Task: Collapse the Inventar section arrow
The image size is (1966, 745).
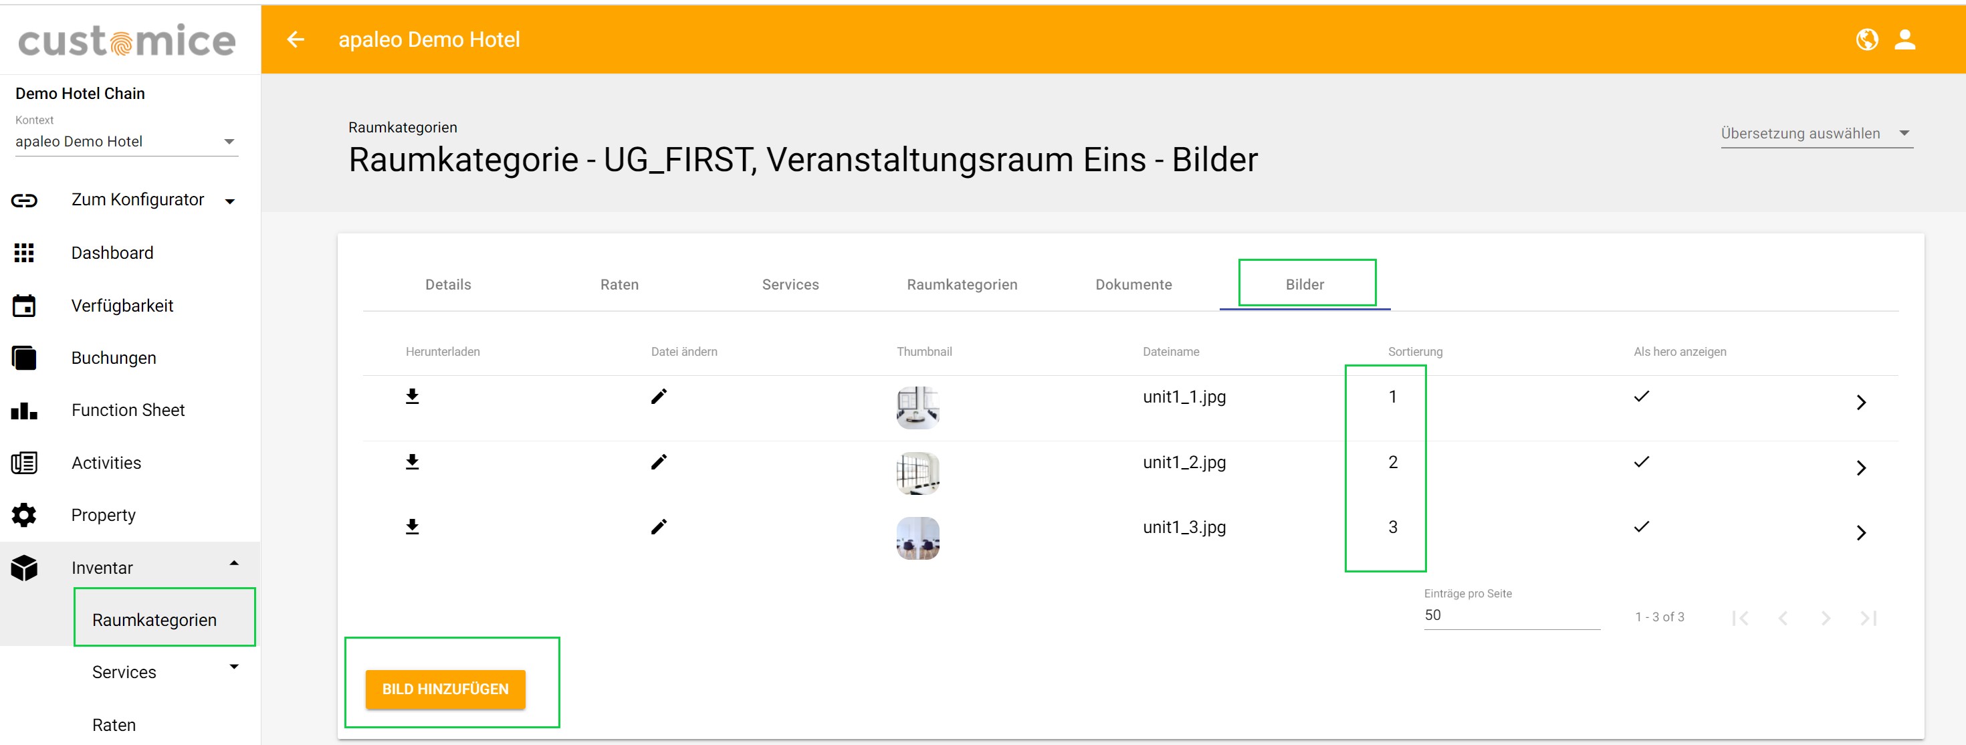Action: 234,563
